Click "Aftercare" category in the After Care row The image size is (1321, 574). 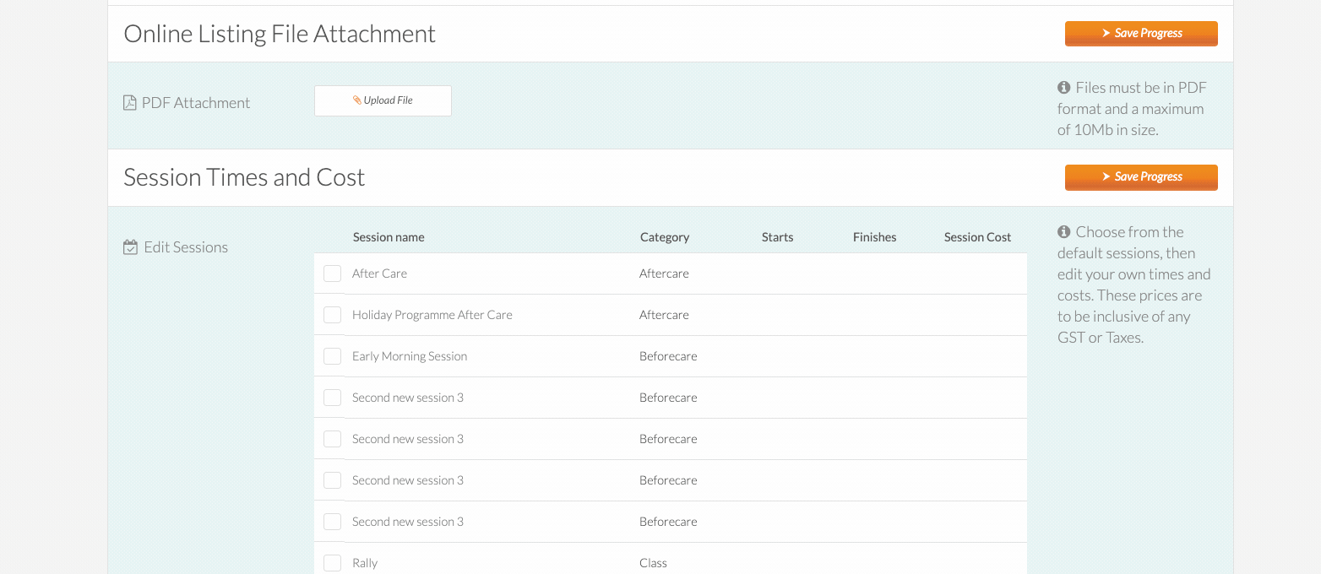pos(664,273)
